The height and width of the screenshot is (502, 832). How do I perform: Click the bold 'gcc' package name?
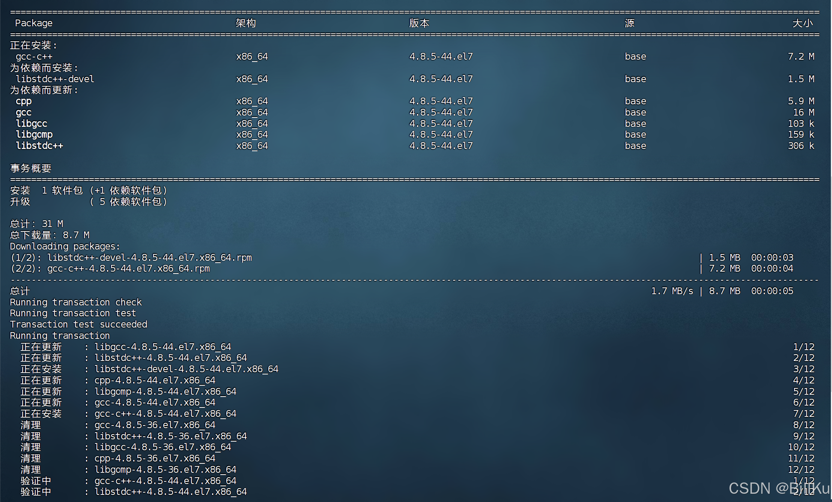24,113
